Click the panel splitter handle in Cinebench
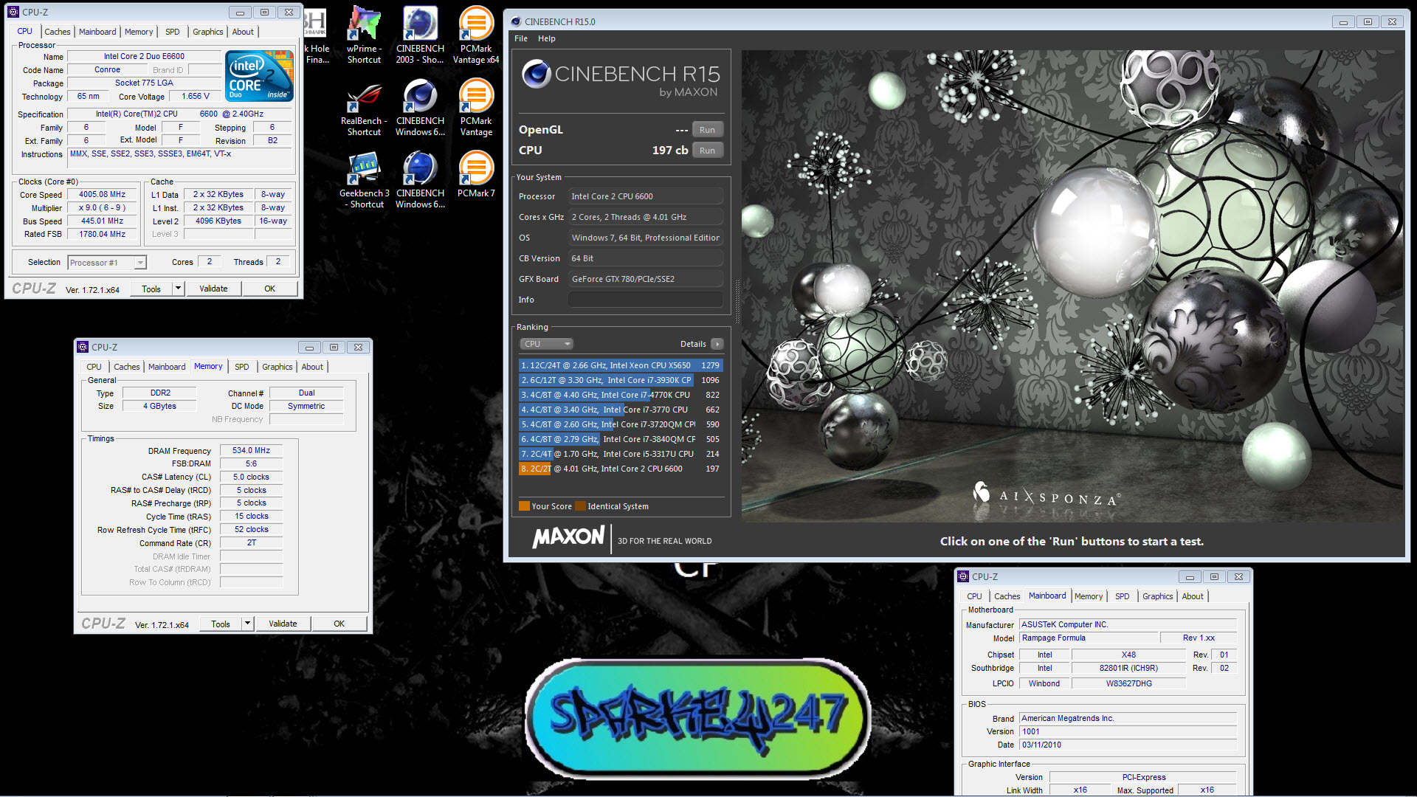The height and width of the screenshot is (797, 1417). point(737,302)
